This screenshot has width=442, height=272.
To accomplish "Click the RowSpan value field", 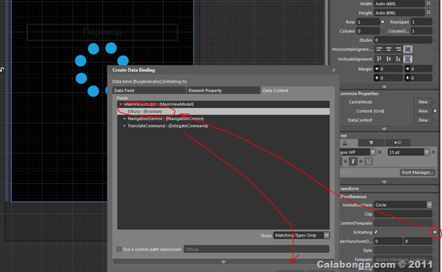I will click(422, 22).
